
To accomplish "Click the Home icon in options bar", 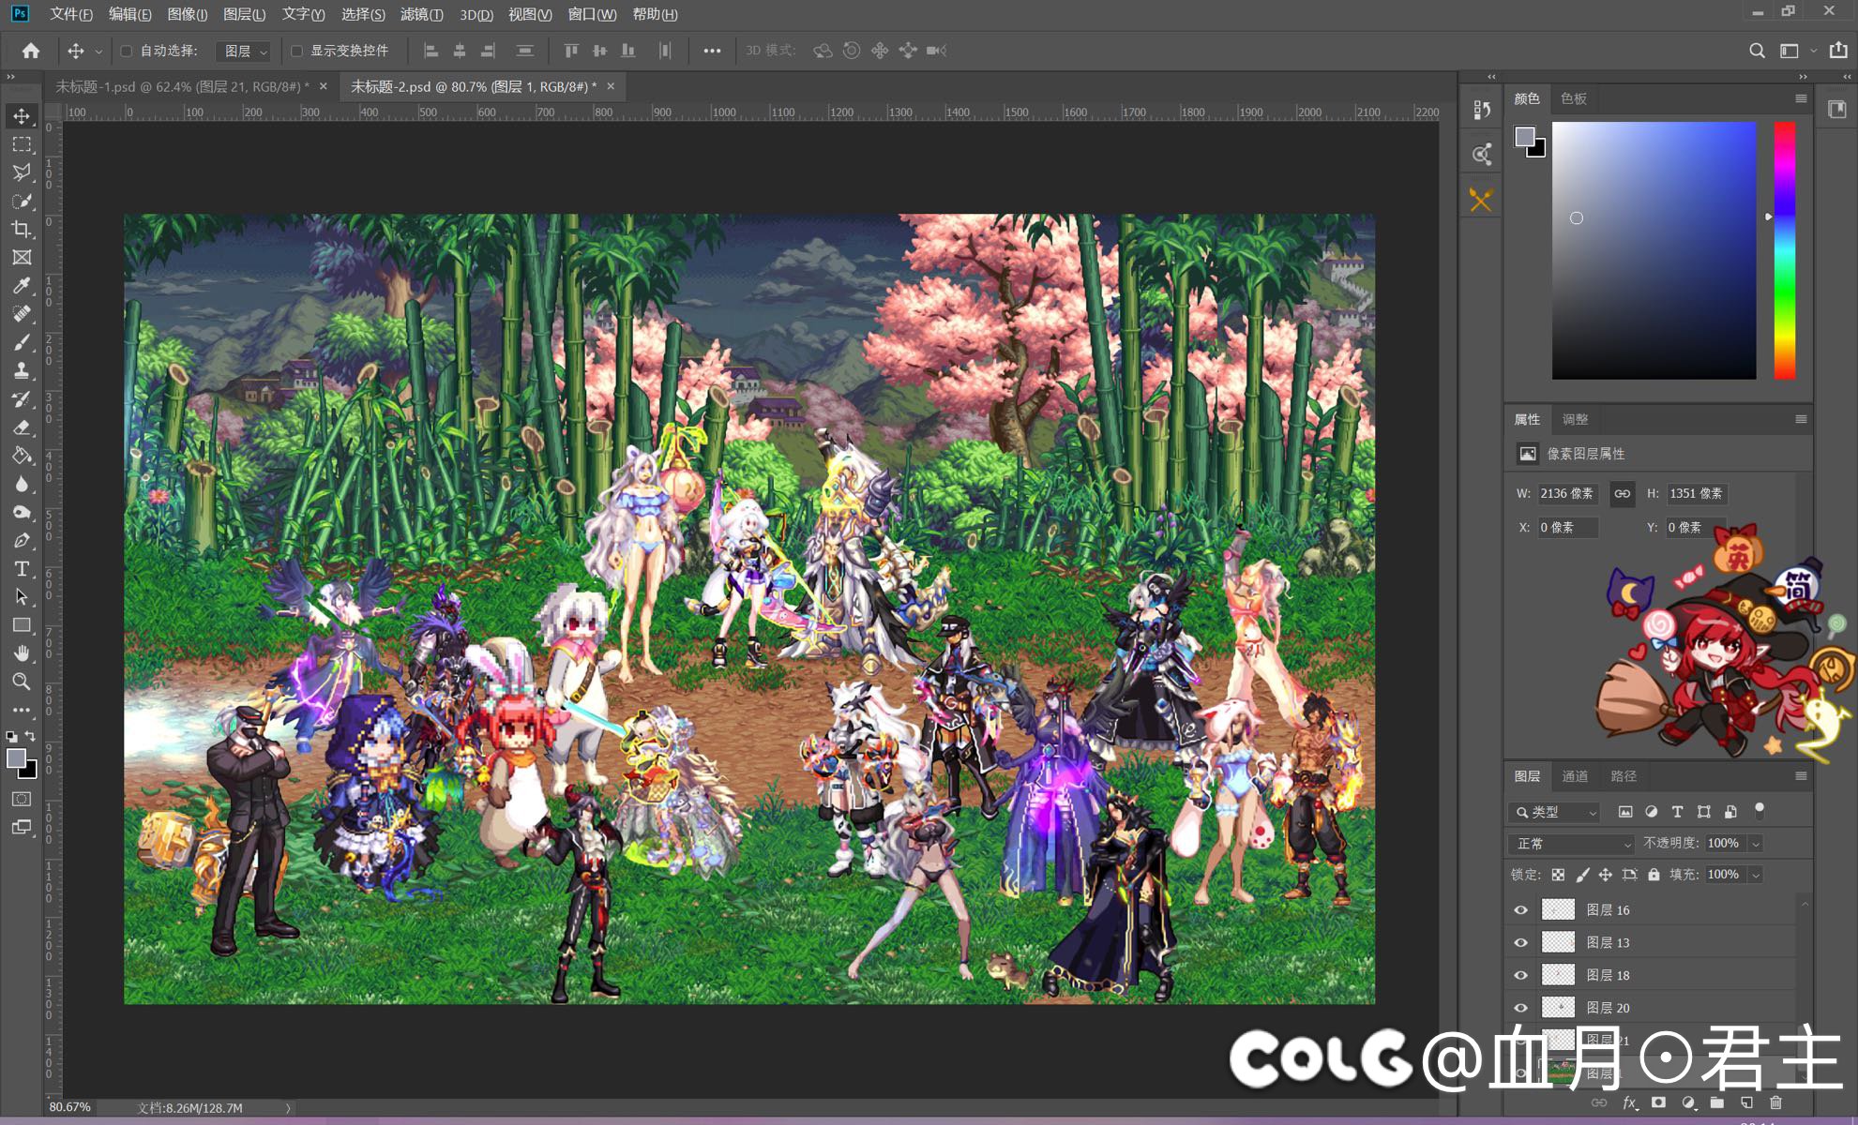I will pyautogui.click(x=31, y=51).
